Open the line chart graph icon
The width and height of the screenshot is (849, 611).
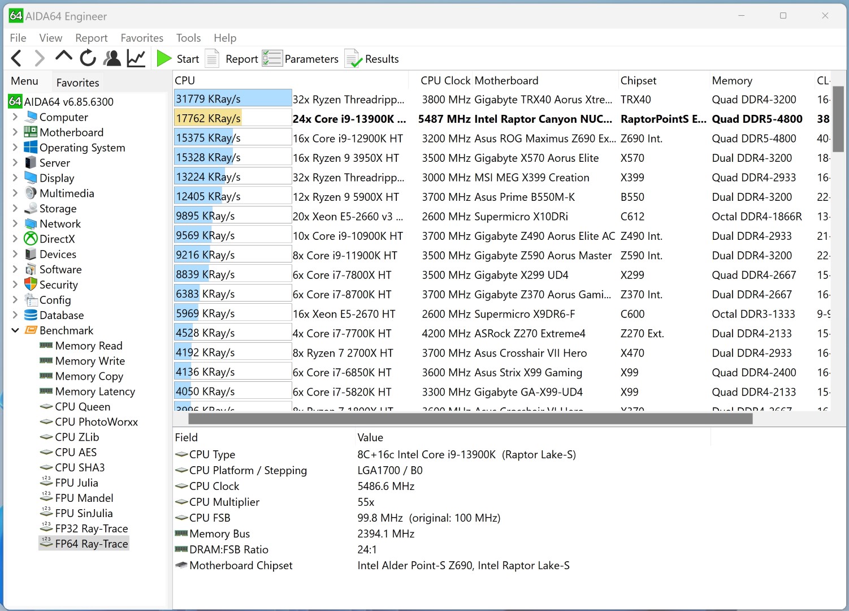click(136, 58)
